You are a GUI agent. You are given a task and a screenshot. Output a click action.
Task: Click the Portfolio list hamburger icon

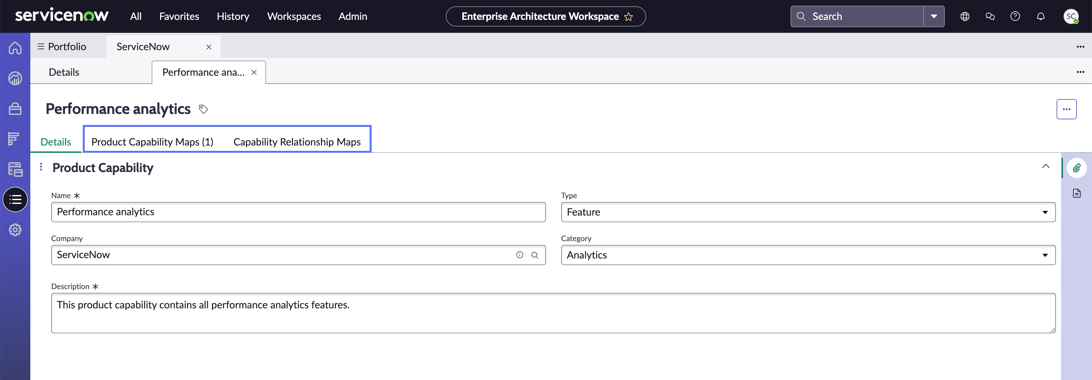[41, 47]
